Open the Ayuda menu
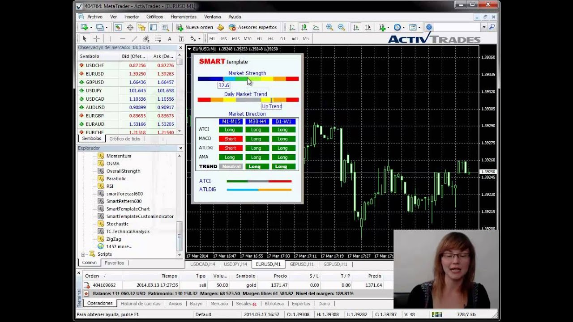This screenshot has height=322, width=573. 235,17
